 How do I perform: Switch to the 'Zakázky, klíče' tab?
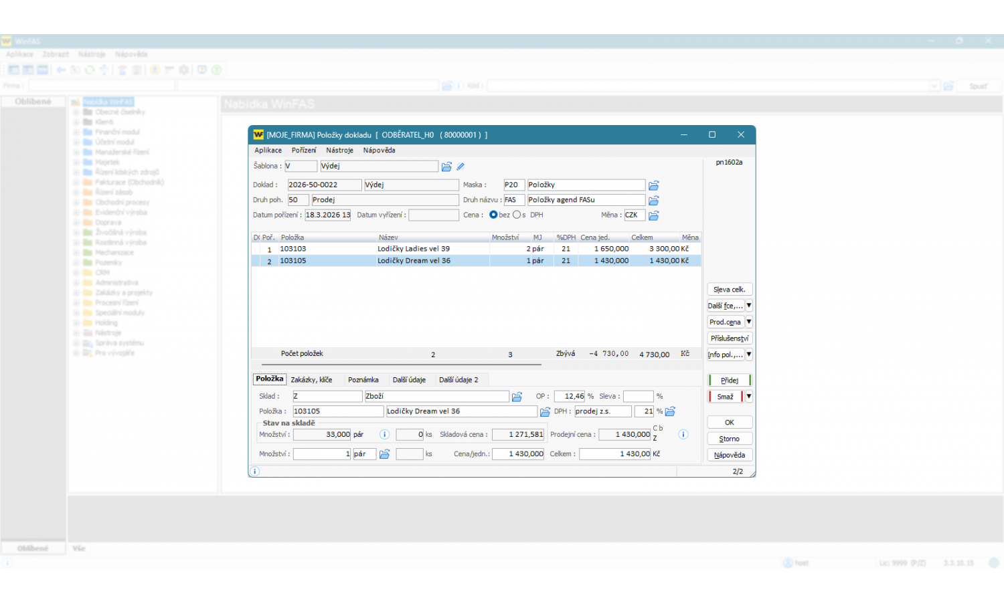(311, 380)
